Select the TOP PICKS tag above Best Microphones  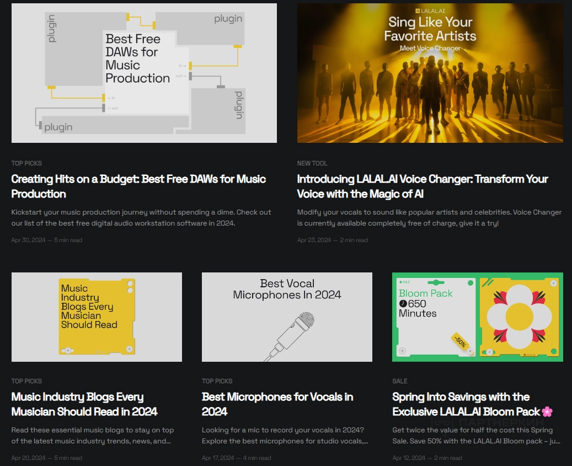point(217,381)
